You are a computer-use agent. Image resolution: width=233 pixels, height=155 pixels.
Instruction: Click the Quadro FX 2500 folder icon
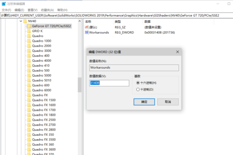29,120
